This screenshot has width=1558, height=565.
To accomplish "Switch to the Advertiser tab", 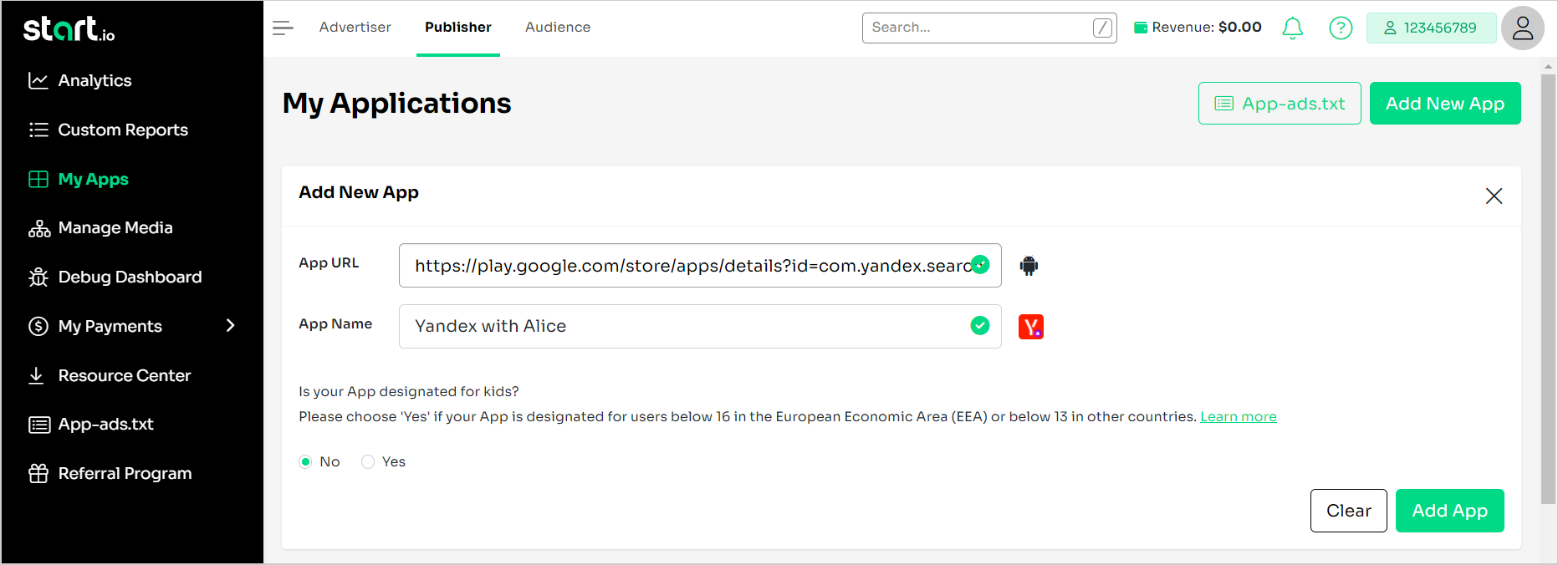I will (355, 28).
